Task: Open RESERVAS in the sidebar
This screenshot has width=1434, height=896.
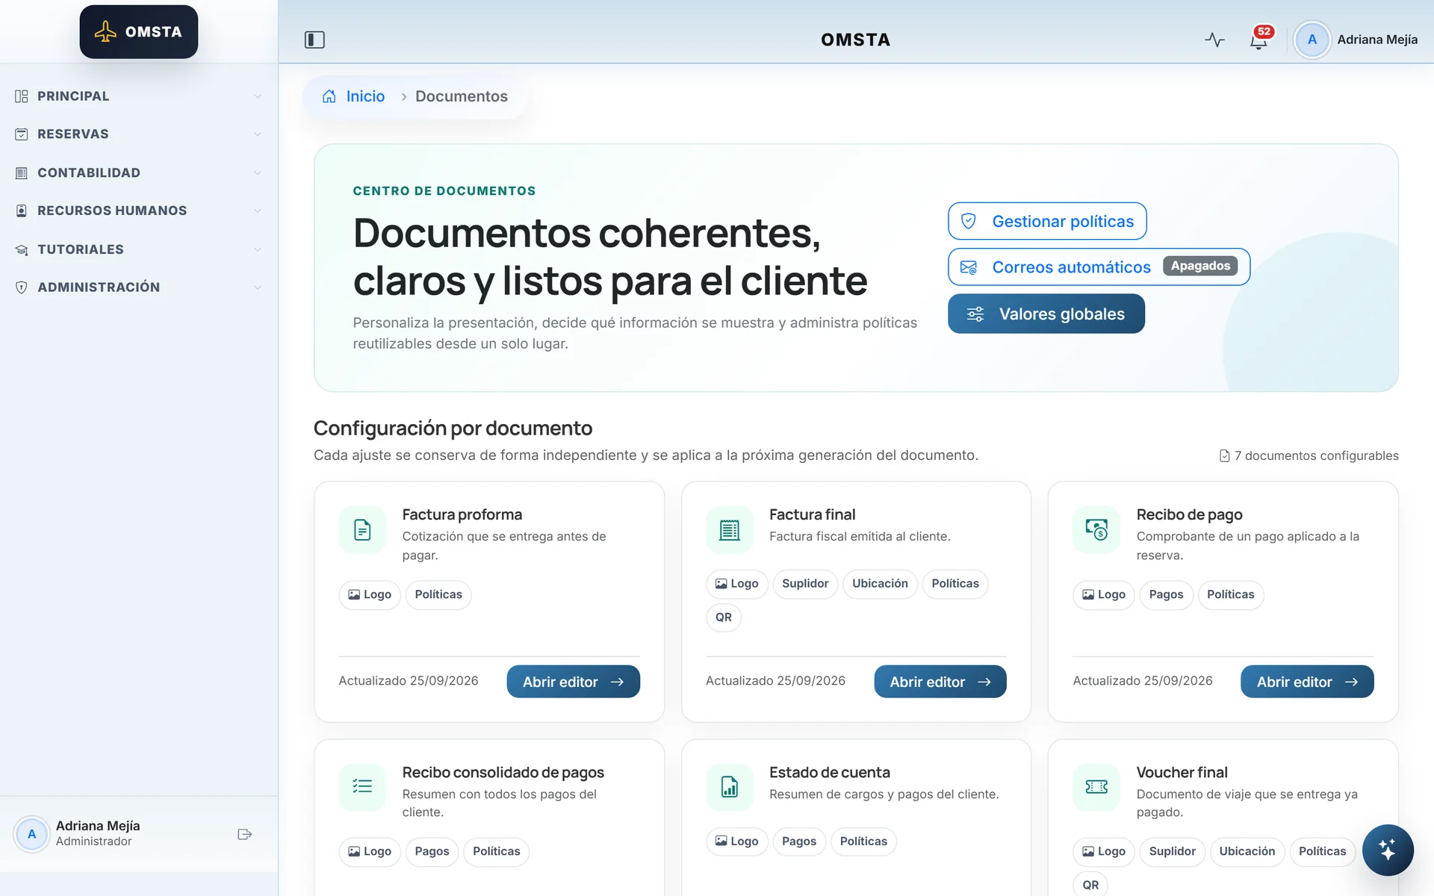Action: coord(139,134)
